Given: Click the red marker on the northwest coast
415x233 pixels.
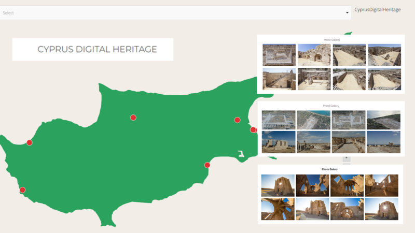Looking at the screenshot, I should [x=30, y=142].
